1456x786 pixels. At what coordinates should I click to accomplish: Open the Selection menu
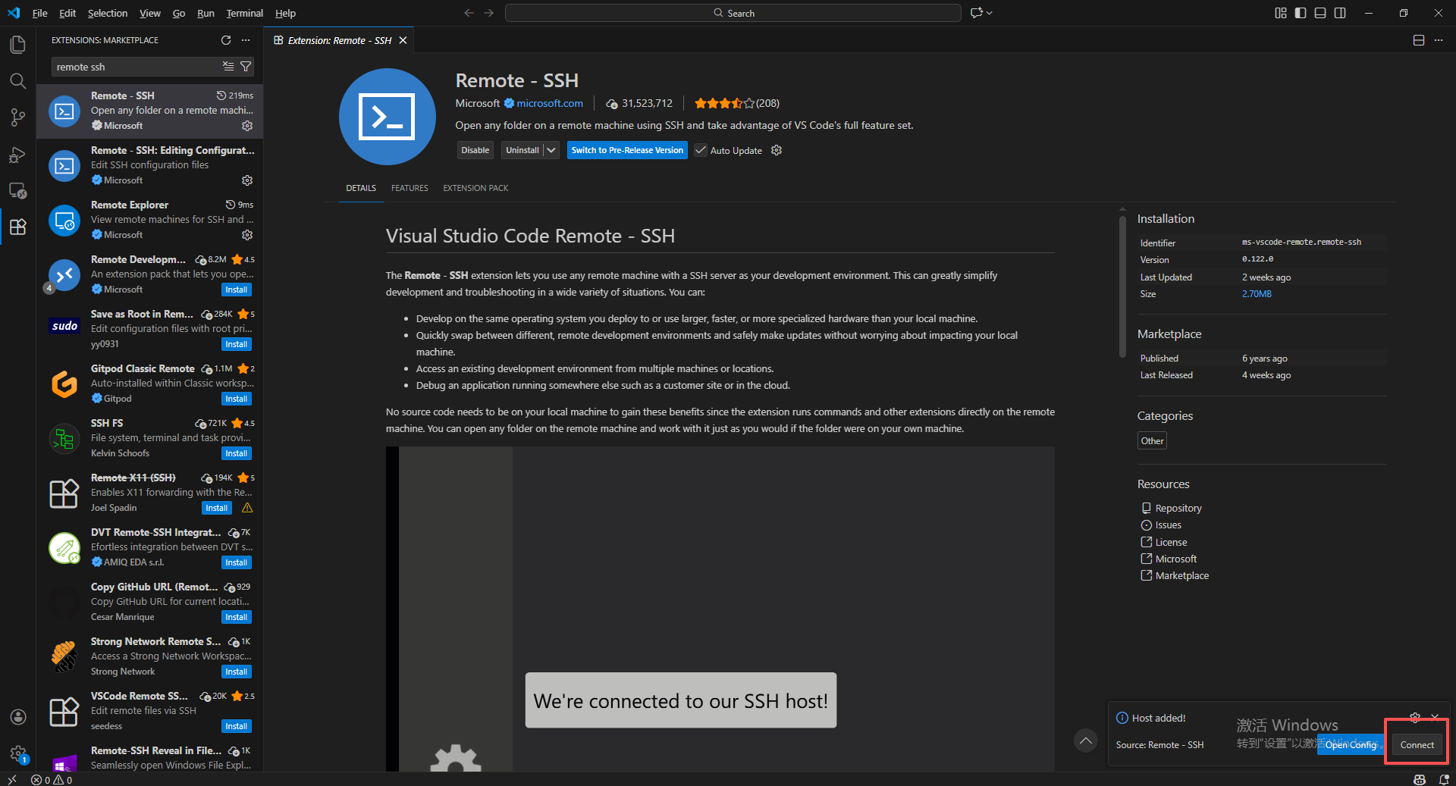point(108,13)
